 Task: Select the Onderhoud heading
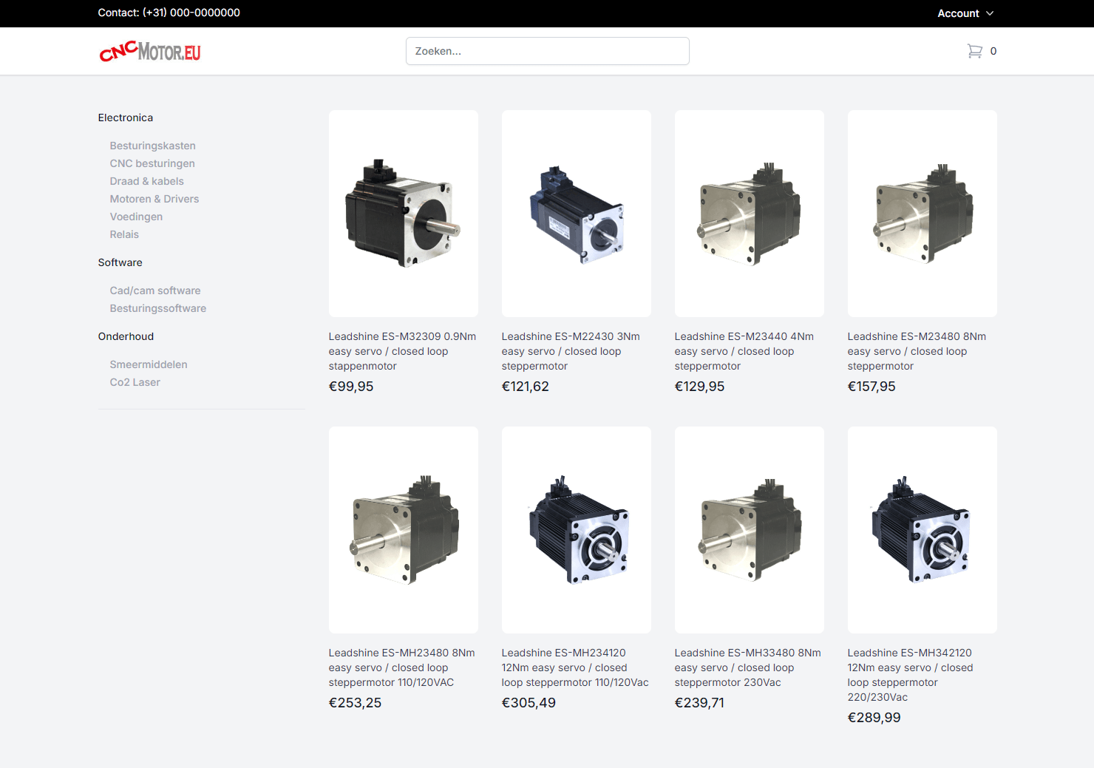(126, 336)
